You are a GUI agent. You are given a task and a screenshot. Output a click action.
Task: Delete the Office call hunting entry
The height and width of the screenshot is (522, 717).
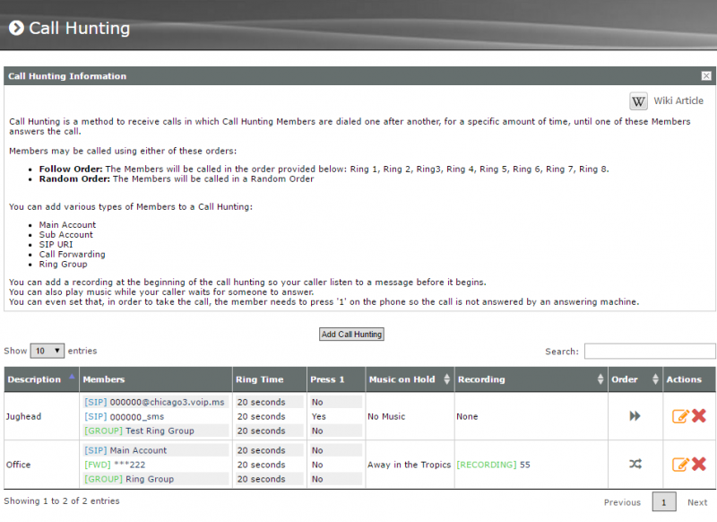pyautogui.click(x=699, y=464)
